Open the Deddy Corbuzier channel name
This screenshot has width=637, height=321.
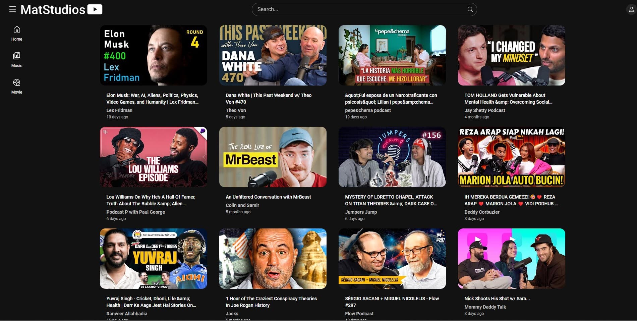(x=482, y=212)
